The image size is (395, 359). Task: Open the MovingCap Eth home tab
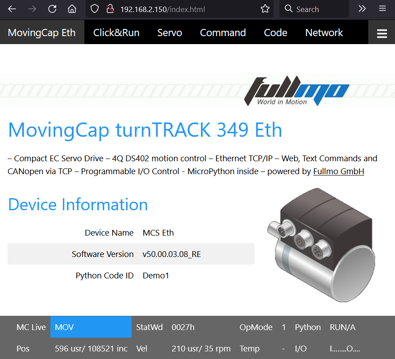tap(42, 33)
